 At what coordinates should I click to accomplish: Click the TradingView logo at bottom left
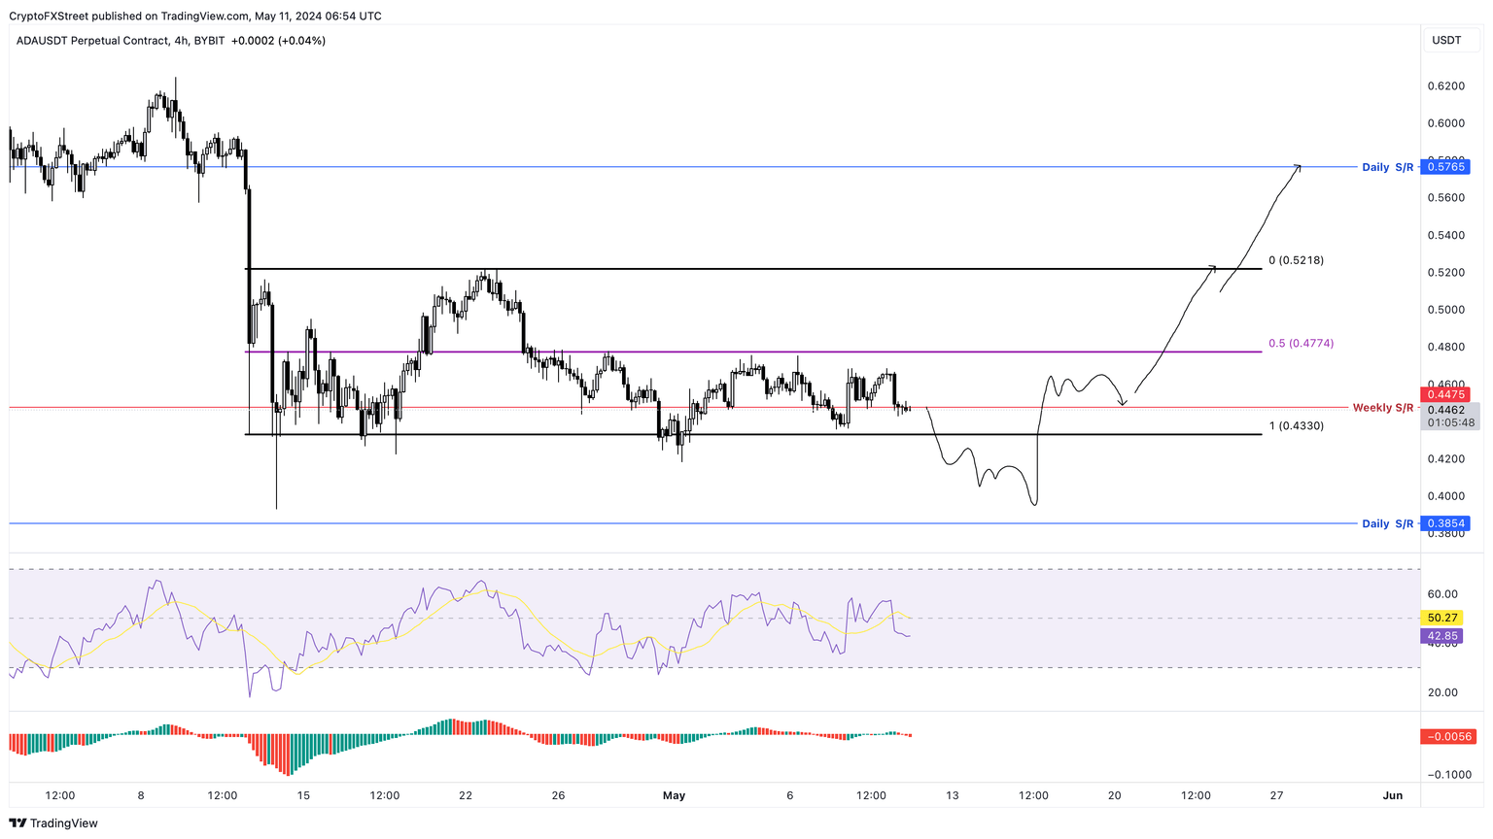53,823
